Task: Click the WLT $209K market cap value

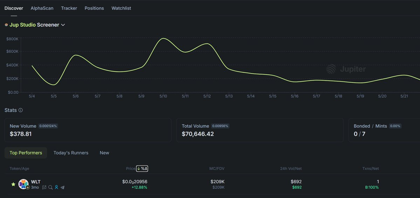Action: [x=218, y=182]
